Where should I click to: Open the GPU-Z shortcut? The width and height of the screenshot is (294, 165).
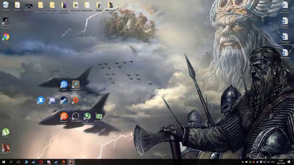(99, 117)
